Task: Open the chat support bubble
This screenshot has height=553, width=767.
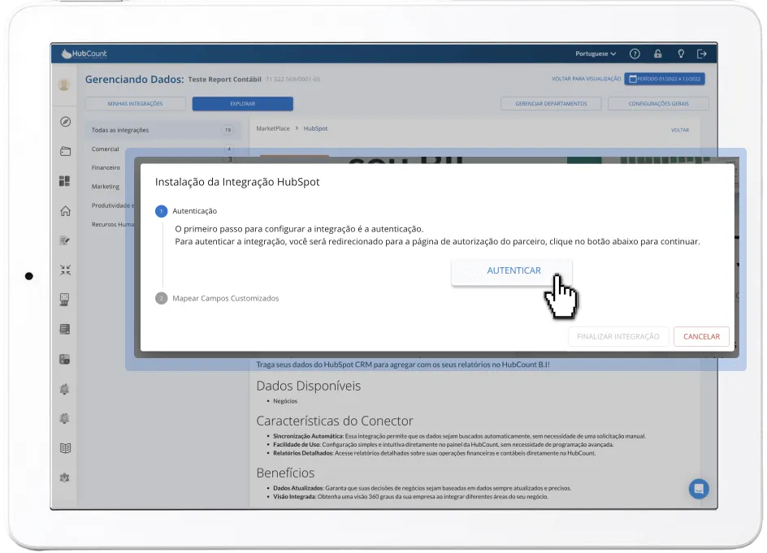Action: [x=699, y=489]
